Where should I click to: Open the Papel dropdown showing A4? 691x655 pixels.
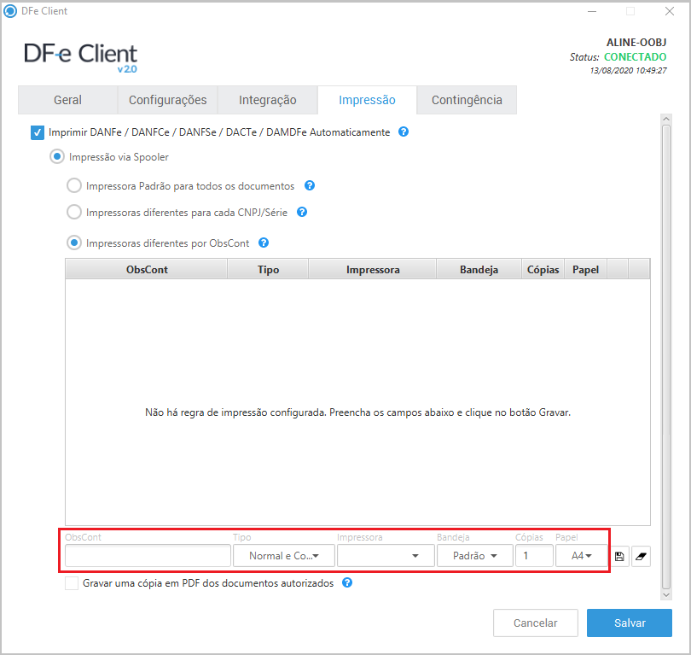(x=581, y=556)
